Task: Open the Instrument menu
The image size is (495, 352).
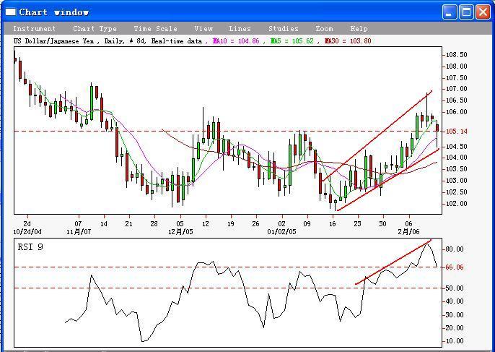Action: point(34,29)
